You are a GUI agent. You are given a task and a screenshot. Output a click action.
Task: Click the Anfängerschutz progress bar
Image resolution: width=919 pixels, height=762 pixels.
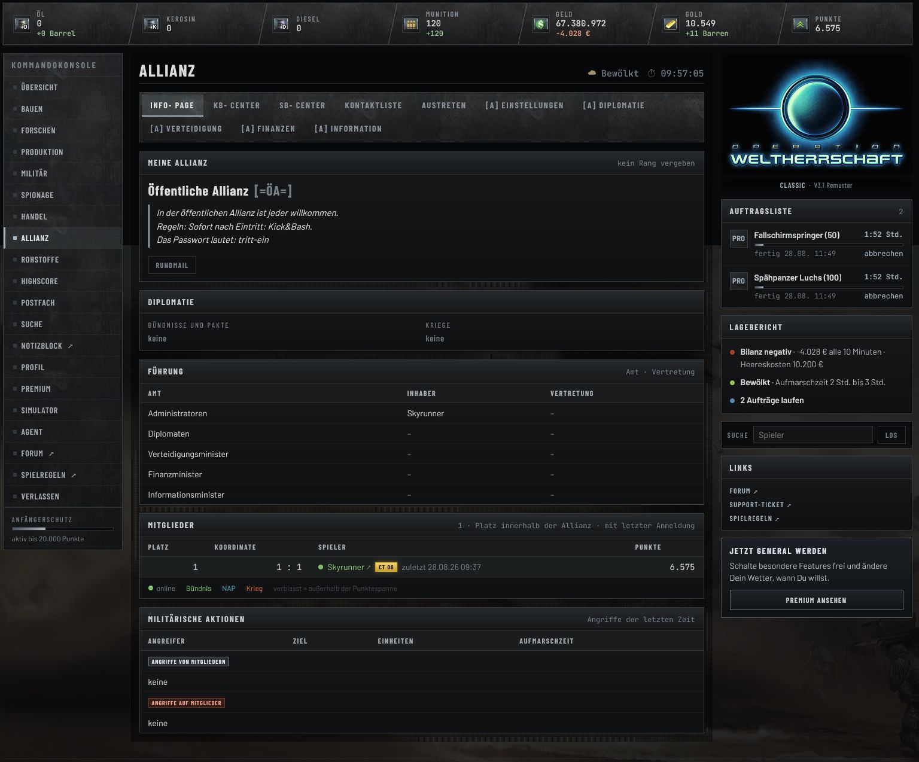pyautogui.click(x=63, y=529)
